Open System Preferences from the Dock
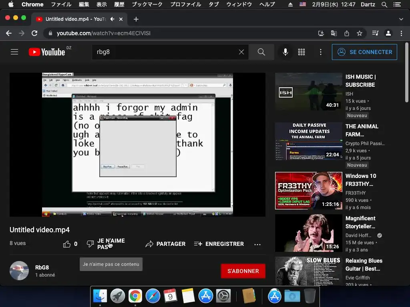 223,296
